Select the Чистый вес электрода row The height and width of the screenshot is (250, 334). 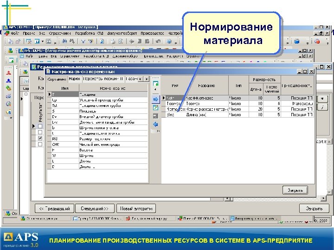(97, 144)
